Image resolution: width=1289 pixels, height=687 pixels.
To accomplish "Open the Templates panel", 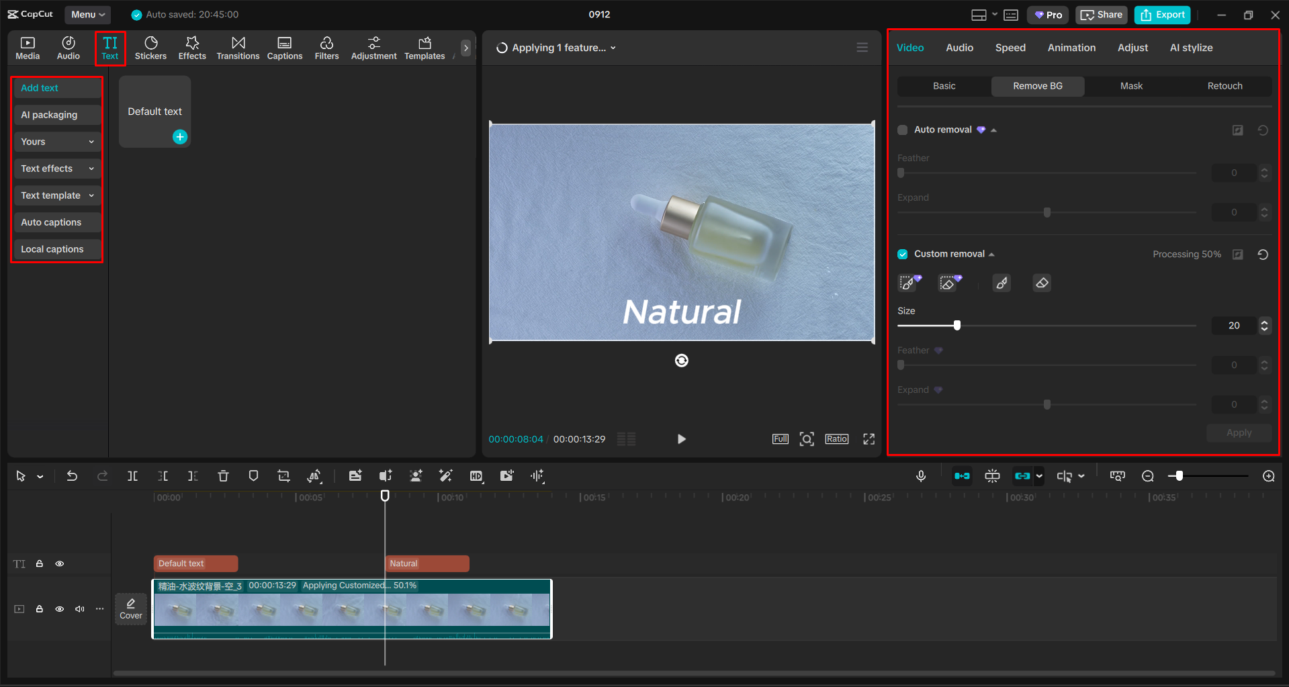I will pos(424,47).
